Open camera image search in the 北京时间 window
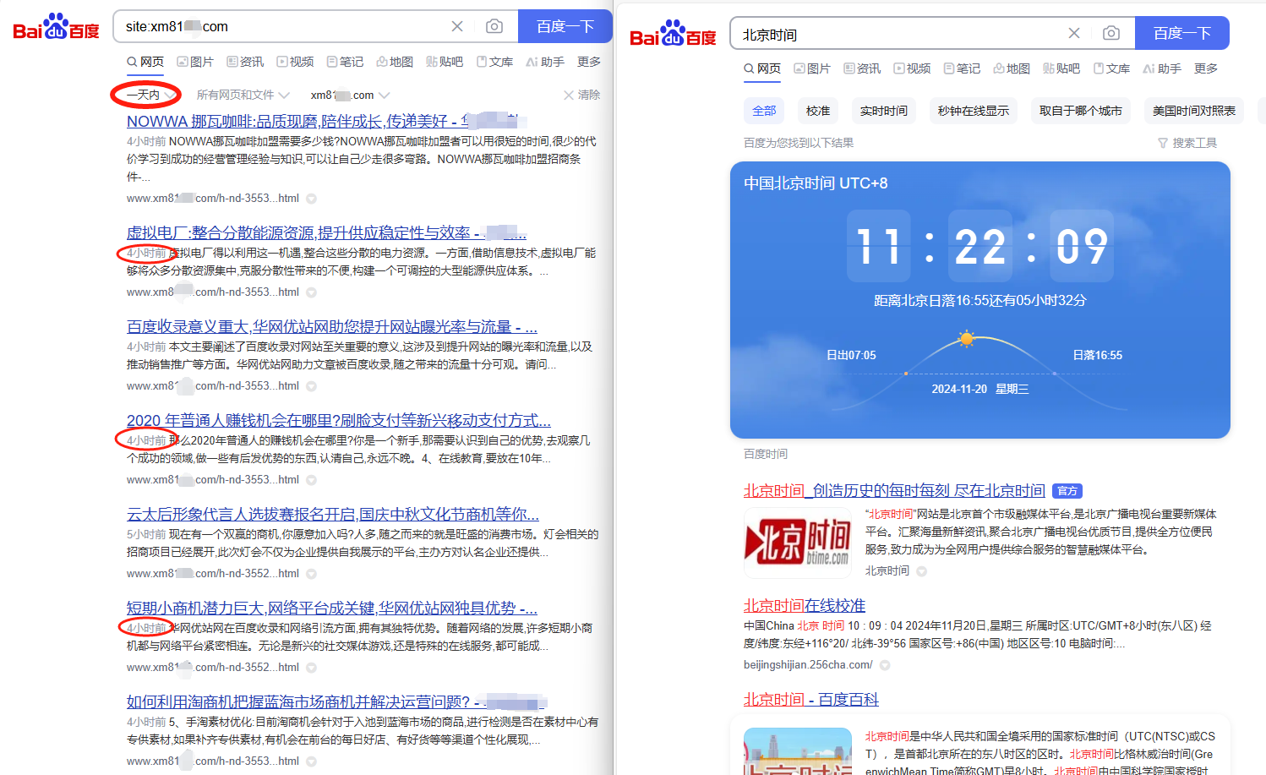 click(1111, 33)
